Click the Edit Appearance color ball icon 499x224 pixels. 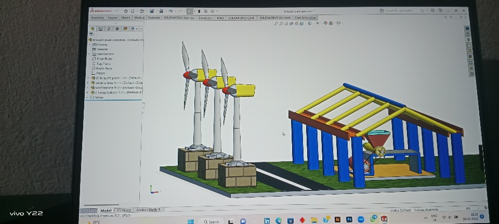325,23
